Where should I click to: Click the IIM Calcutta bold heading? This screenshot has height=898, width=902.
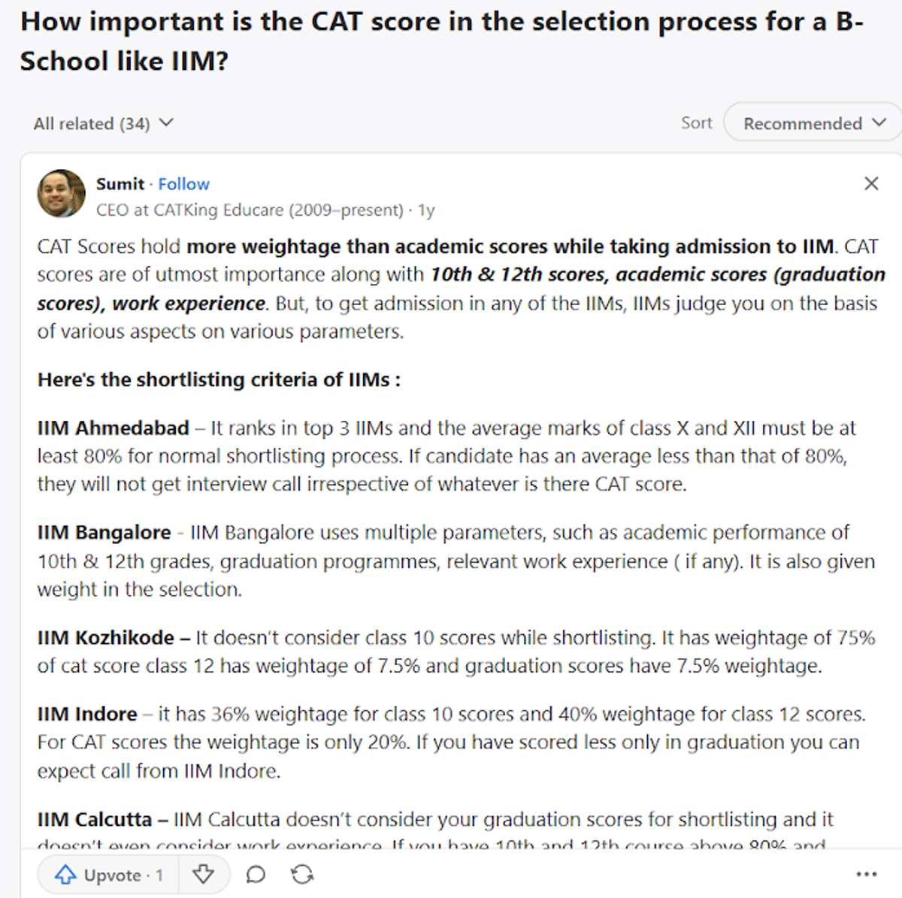coord(95,819)
